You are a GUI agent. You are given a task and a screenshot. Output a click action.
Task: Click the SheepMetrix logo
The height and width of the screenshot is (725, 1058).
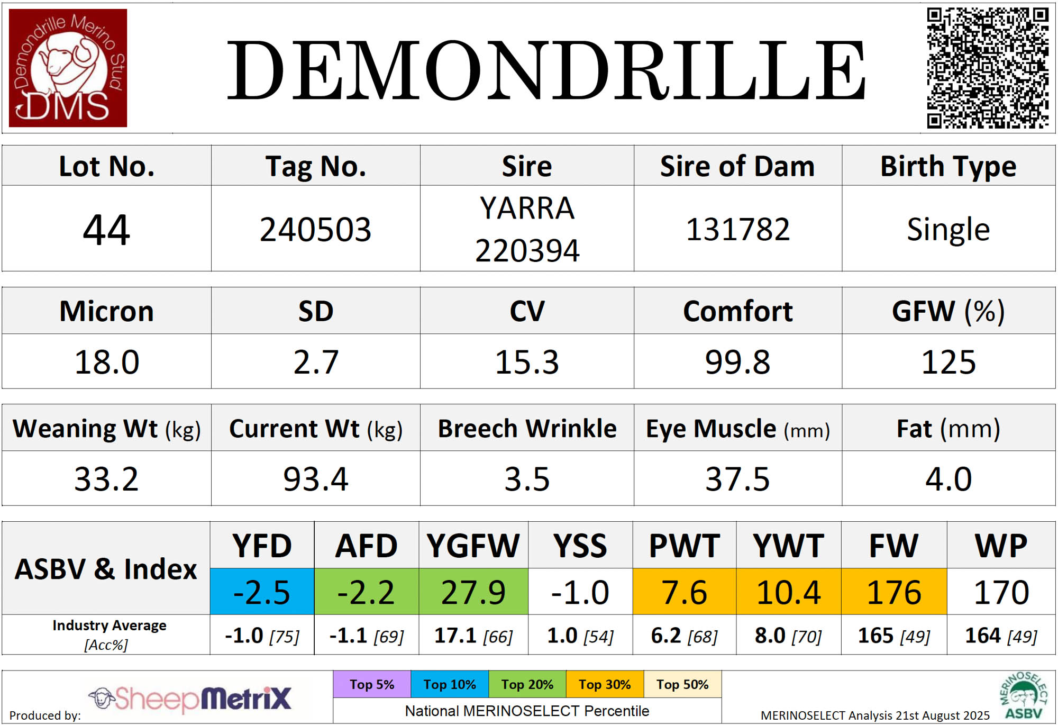pos(190,699)
